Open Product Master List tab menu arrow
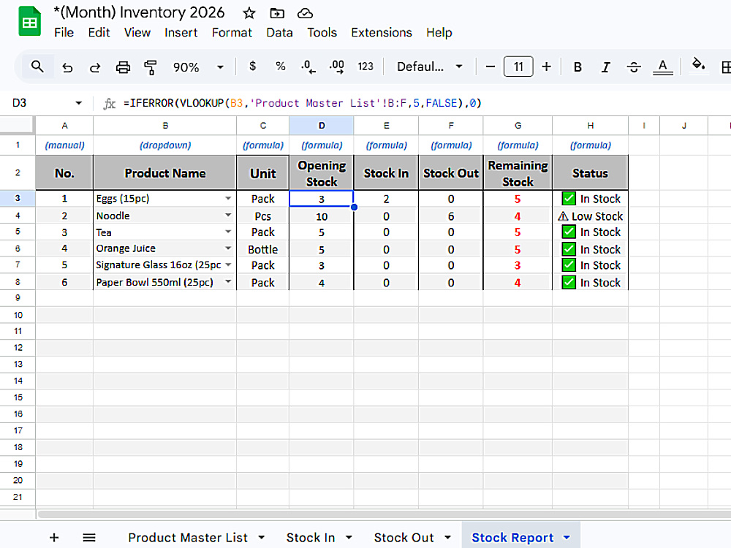Viewport: 731px width, 548px height. pyautogui.click(x=261, y=537)
